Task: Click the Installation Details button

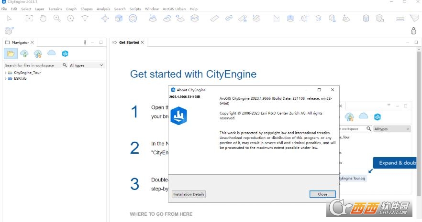Action: coord(189,194)
